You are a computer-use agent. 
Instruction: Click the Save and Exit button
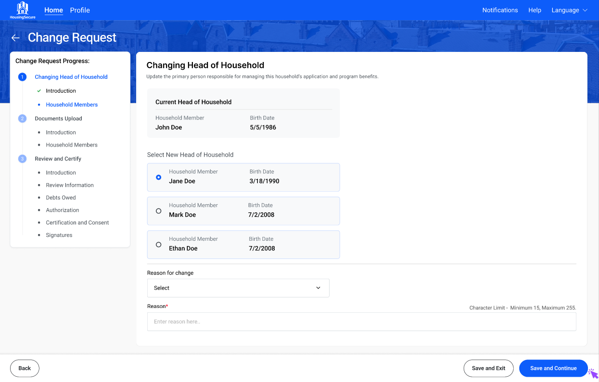coord(488,368)
